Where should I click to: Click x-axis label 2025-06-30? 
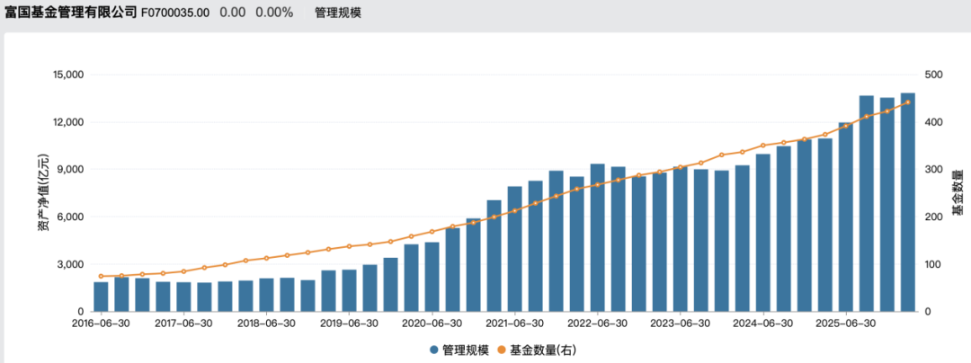tap(846, 323)
